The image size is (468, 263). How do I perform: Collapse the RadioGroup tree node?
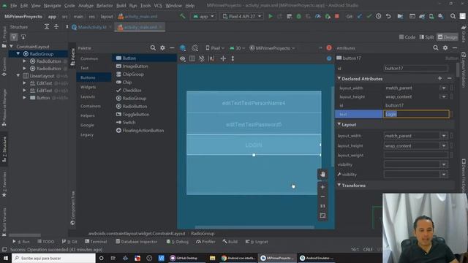18,53
